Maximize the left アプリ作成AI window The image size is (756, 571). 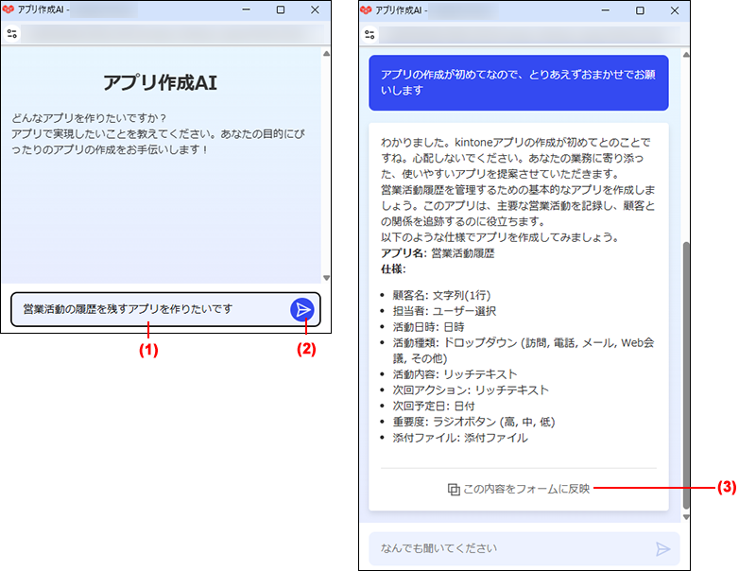(x=281, y=9)
